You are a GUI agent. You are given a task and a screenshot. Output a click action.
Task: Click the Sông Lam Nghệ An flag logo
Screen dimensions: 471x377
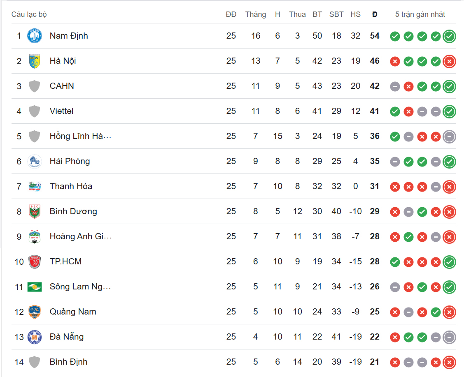[x=35, y=287]
